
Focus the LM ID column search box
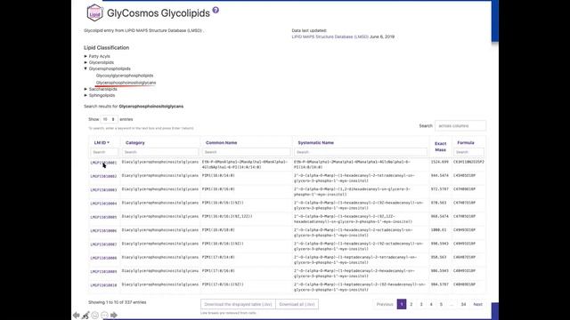pos(104,152)
